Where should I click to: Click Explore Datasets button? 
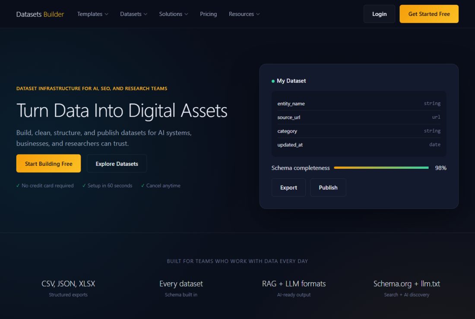117,164
